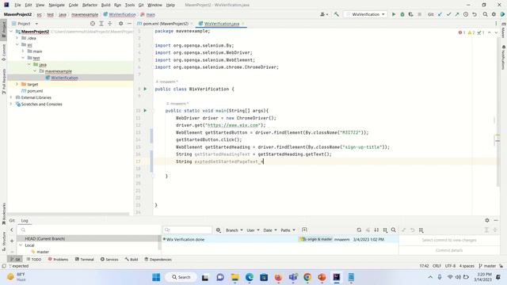Open WixVerification run configuration dropdown
507x285 pixels.
coord(365,14)
